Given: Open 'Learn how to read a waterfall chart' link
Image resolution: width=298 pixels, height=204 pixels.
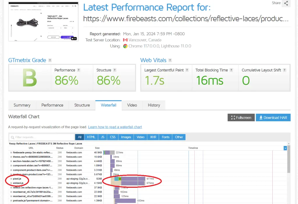Looking at the screenshot, I should (115, 127).
